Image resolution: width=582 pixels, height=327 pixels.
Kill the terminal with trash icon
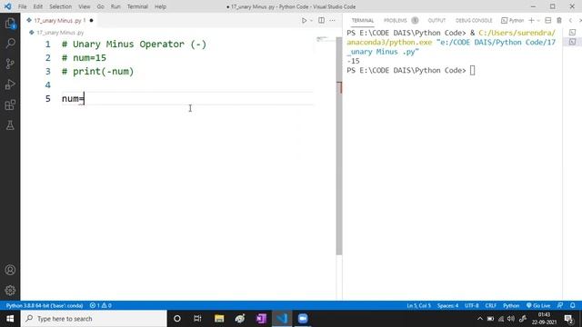pos(559,20)
